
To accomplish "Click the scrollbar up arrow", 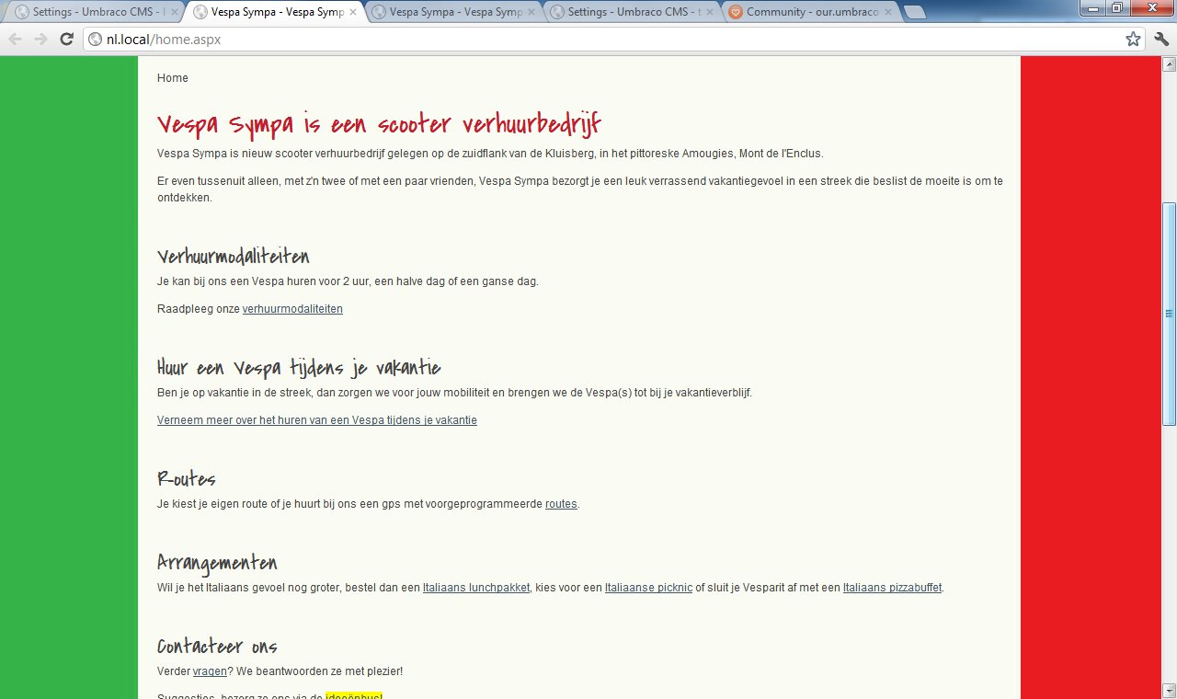I will [1169, 64].
